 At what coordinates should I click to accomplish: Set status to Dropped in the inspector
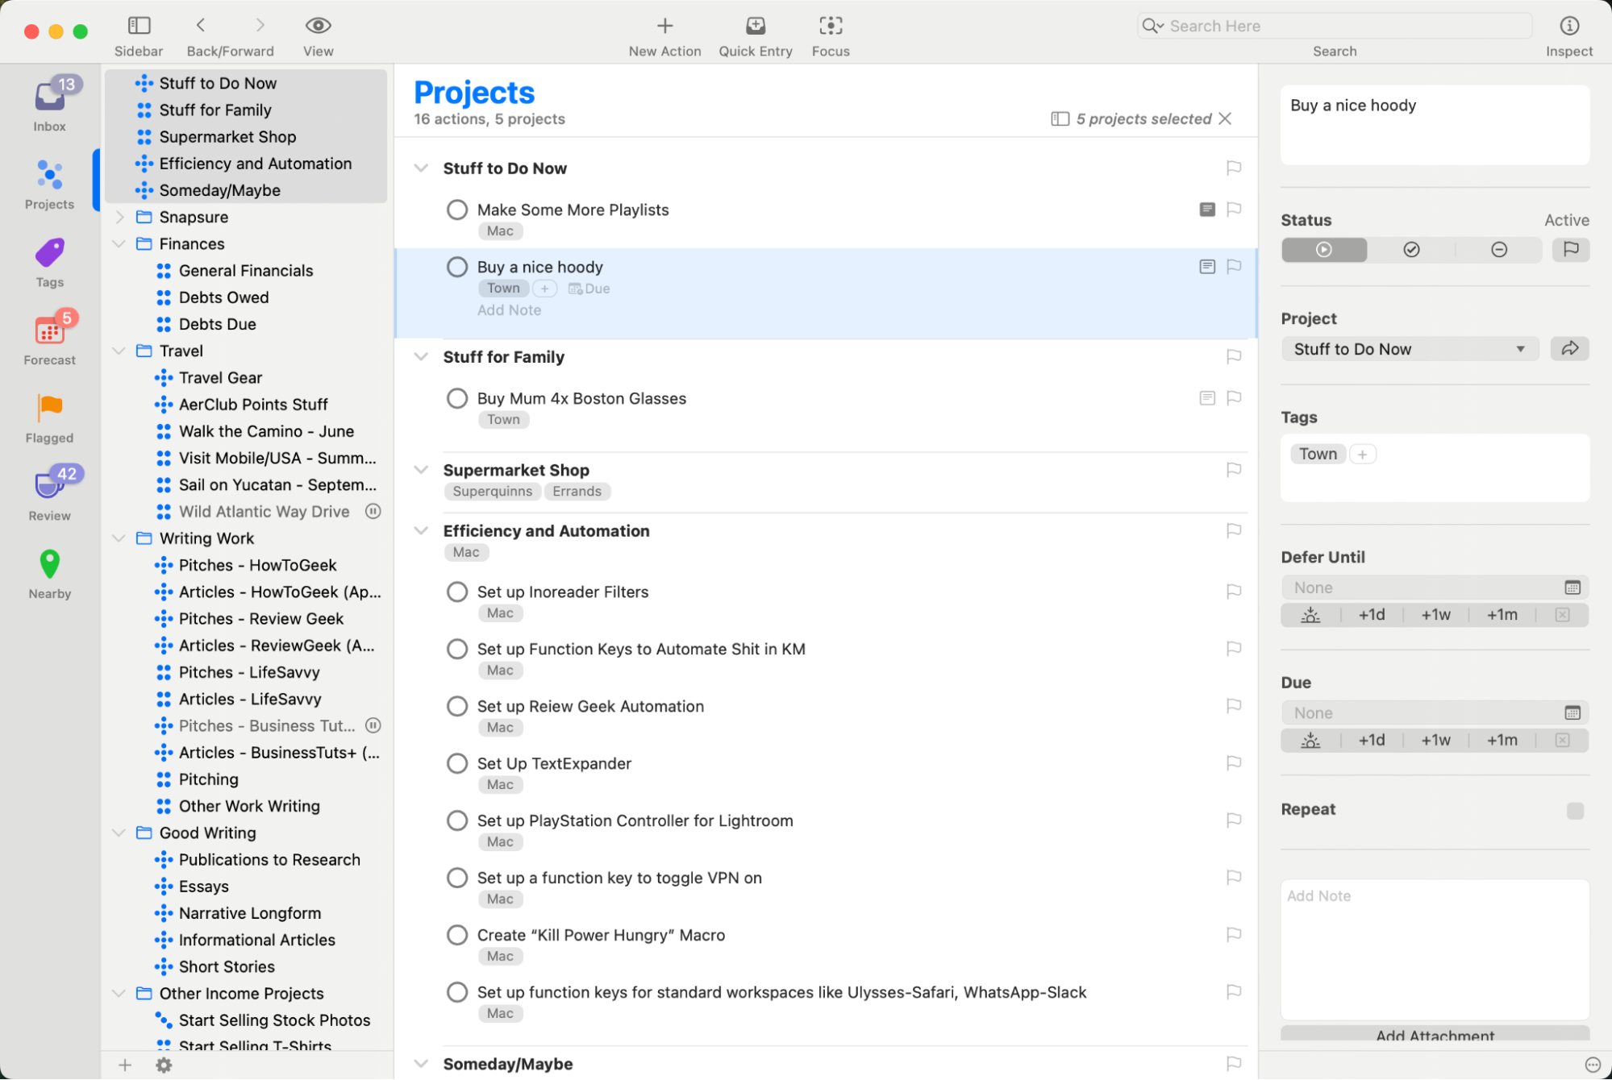tap(1498, 250)
